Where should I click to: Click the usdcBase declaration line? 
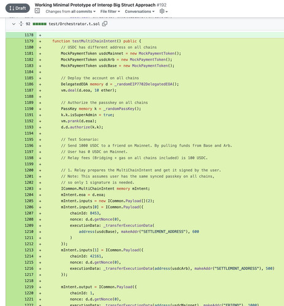[118, 65]
